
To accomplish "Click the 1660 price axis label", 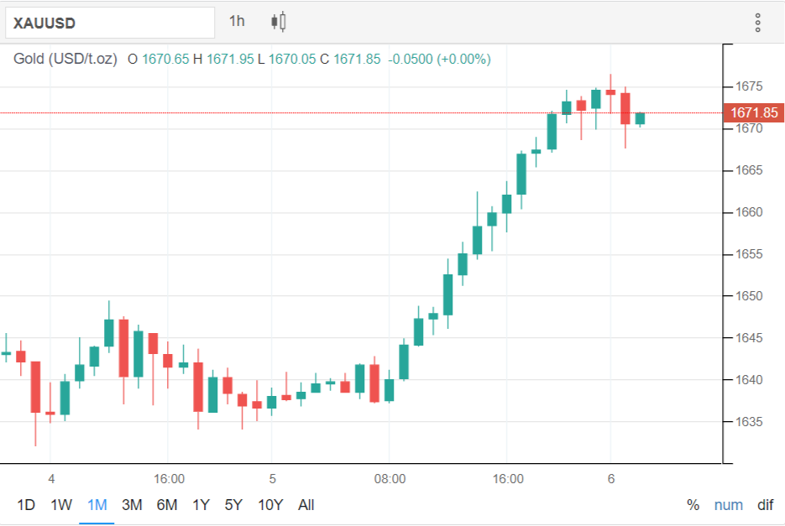I will pos(748,212).
